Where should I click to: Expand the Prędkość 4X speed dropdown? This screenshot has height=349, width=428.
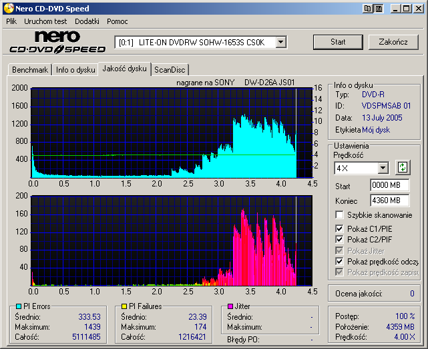click(x=383, y=168)
